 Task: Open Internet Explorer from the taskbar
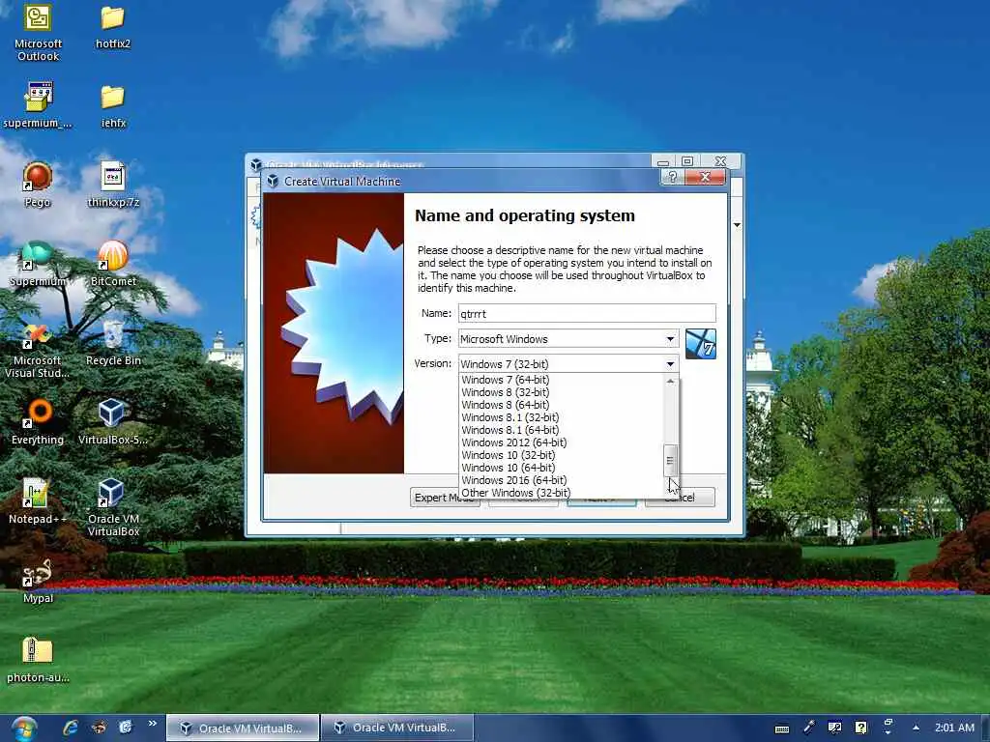tap(71, 728)
